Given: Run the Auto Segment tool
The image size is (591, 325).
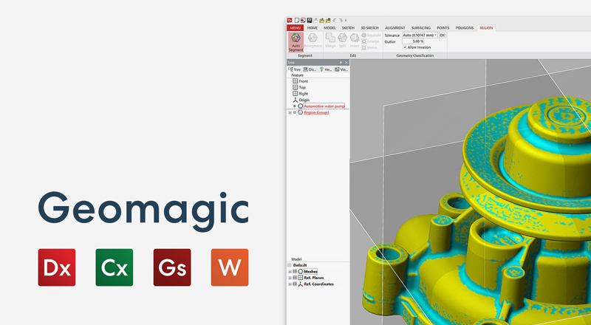Looking at the screenshot, I should 296,42.
